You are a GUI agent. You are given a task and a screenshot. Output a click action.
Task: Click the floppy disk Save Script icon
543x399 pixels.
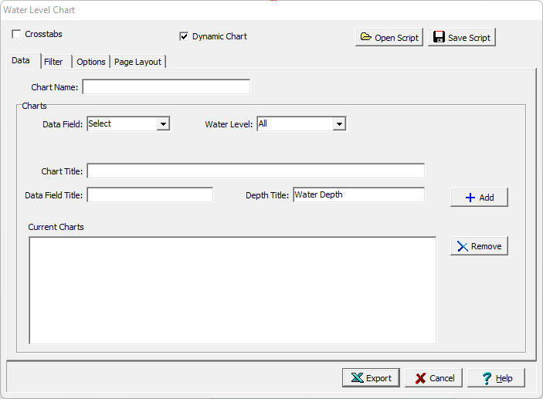[438, 38]
